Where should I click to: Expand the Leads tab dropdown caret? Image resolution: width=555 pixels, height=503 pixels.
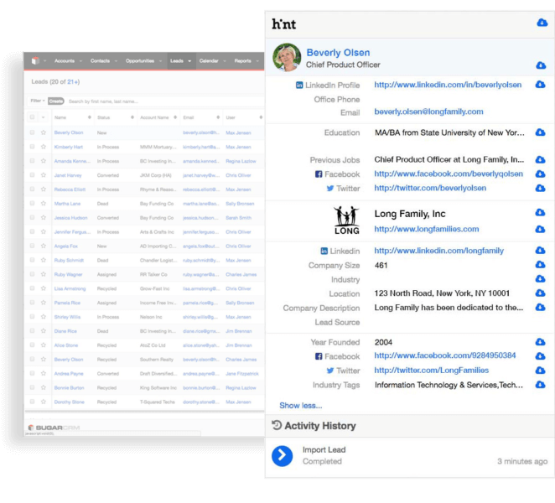click(189, 61)
